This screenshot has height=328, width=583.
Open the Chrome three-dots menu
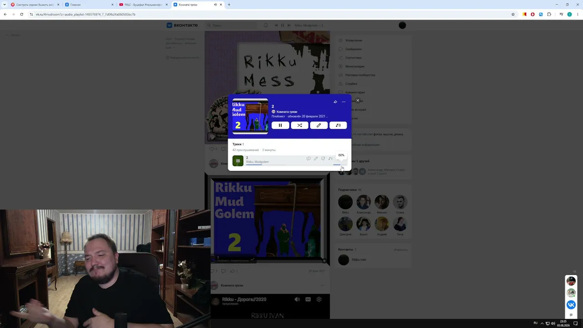point(577,14)
